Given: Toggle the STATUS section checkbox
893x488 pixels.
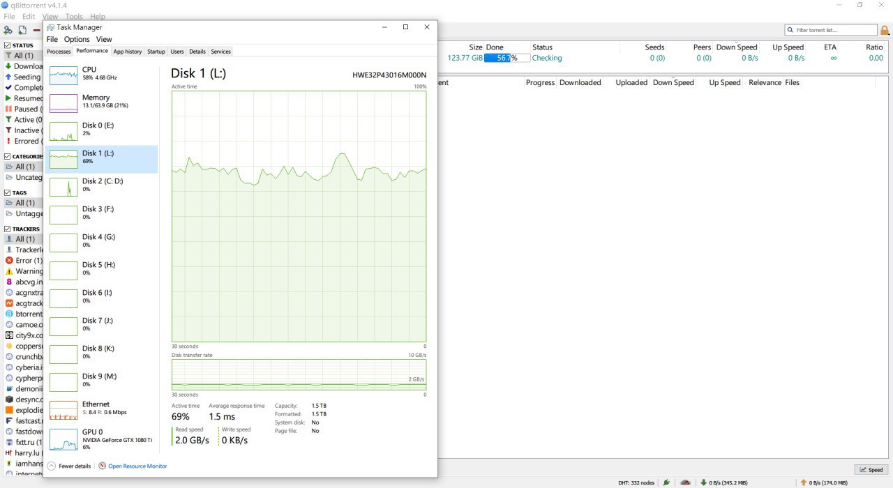Looking at the screenshot, I should [8, 45].
